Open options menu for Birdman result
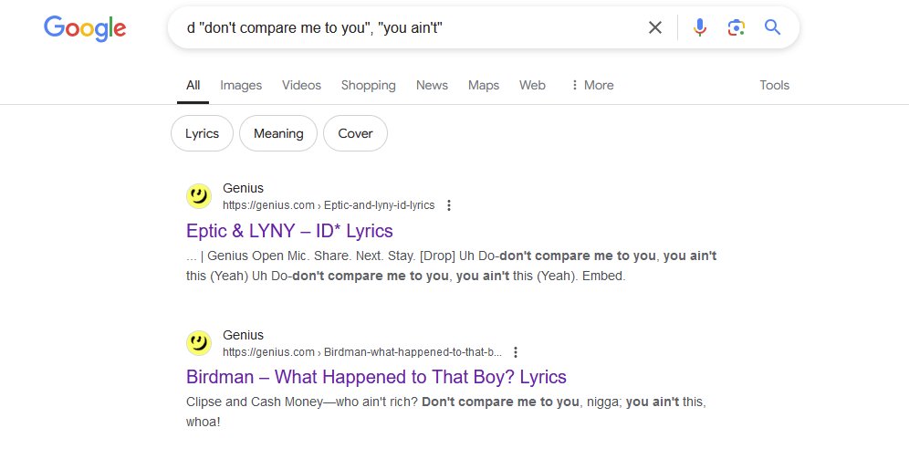 [x=516, y=352]
